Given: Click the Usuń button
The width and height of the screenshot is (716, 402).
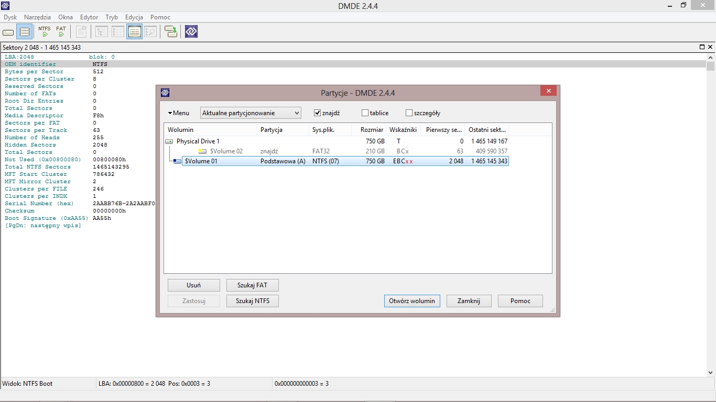Looking at the screenshot, I should pos(194,285).
